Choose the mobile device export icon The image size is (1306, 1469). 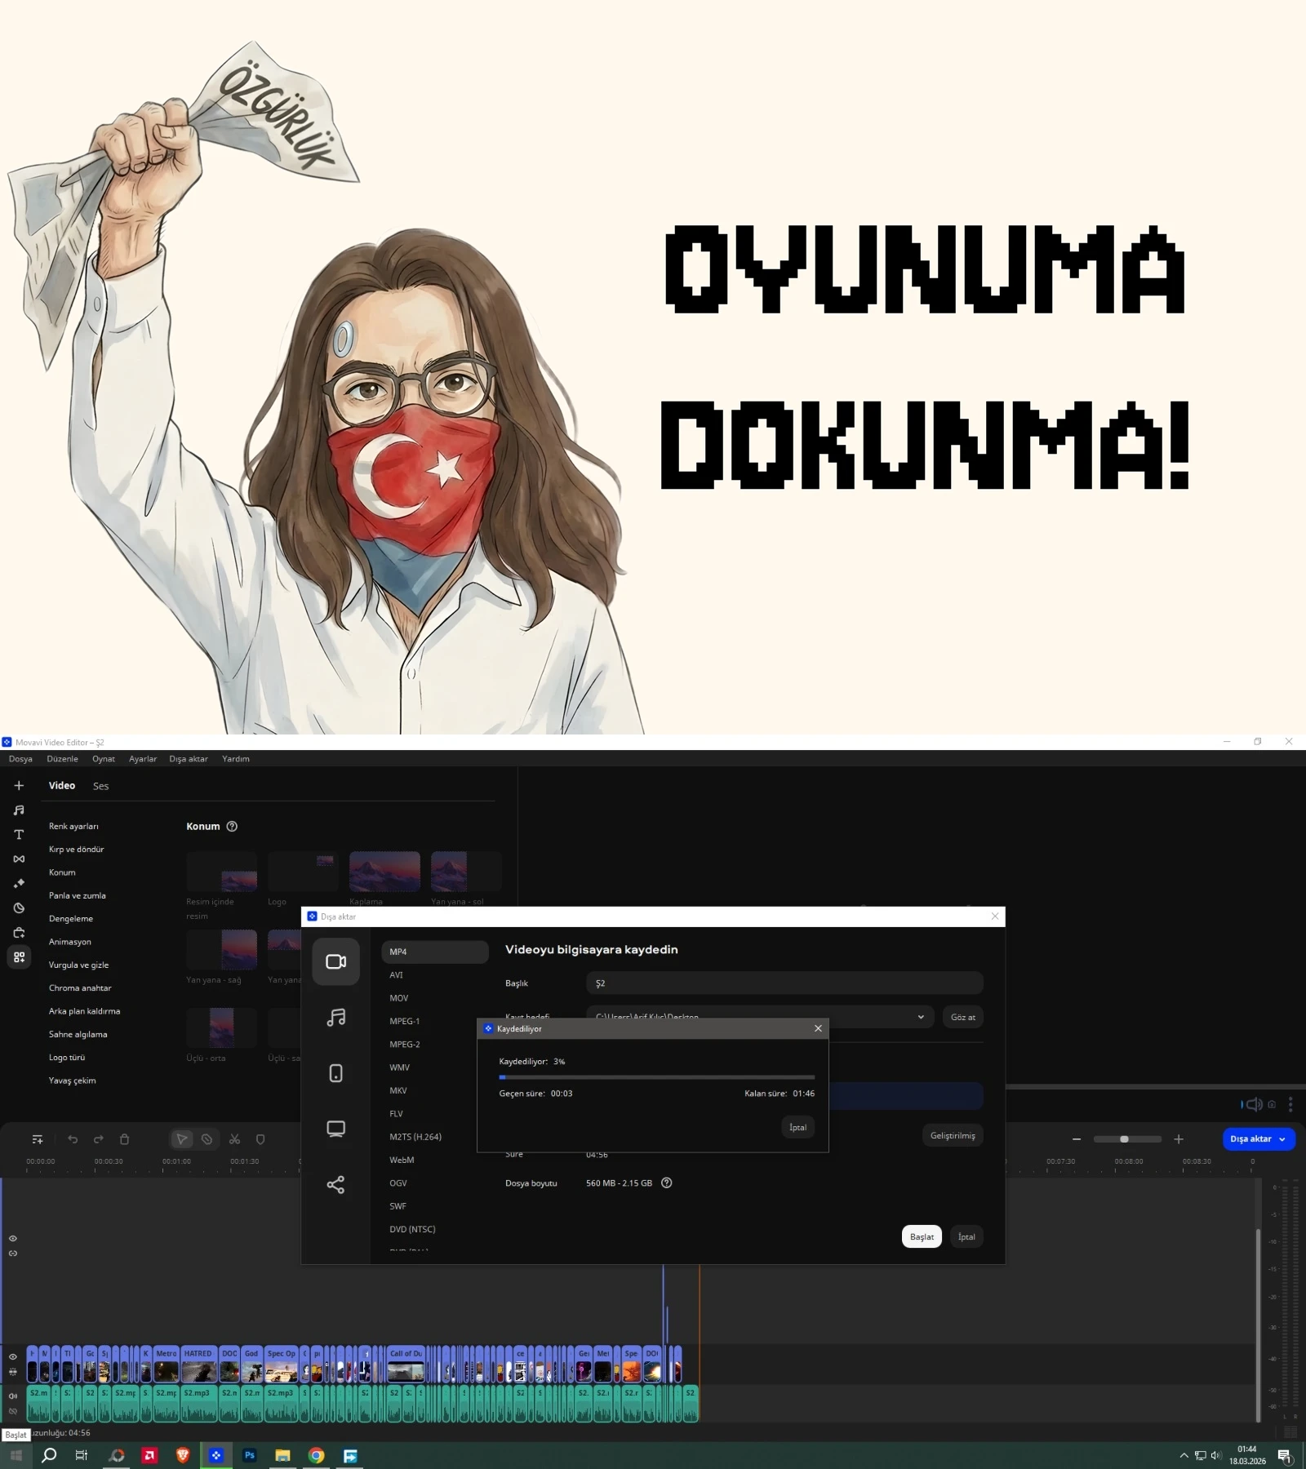point(335,1073)
